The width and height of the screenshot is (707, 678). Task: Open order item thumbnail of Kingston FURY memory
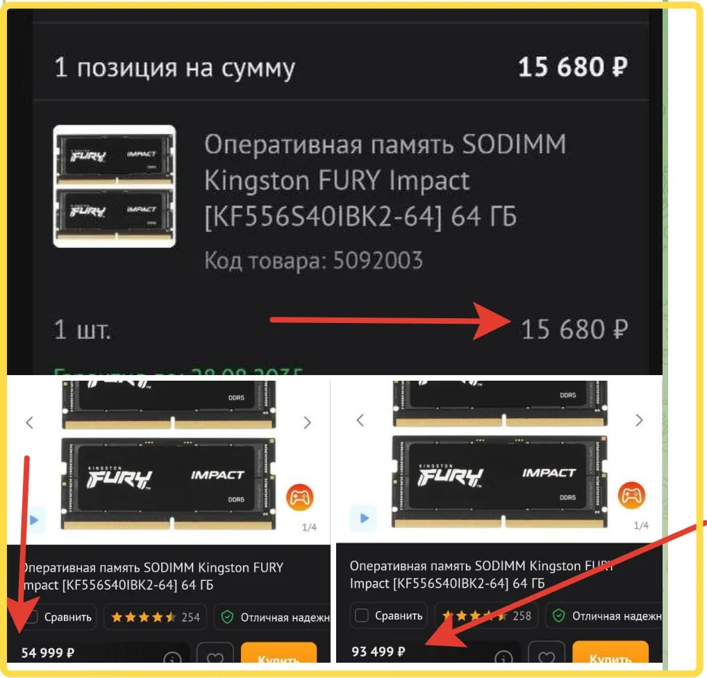(115, 186)
